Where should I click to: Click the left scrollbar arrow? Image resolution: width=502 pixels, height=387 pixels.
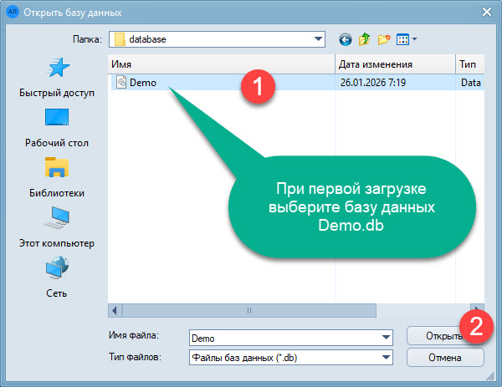coord(115,310)
